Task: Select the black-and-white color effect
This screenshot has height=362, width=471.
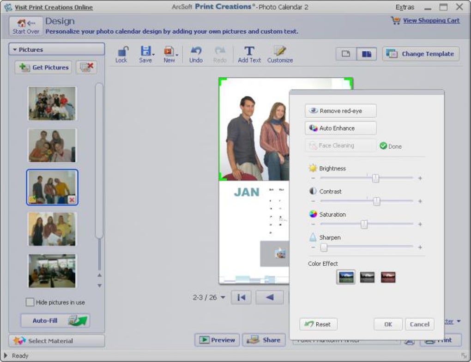Action: pos(367,277)
